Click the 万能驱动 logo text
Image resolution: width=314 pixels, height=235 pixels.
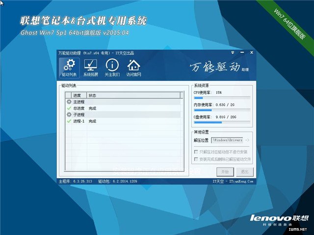click(x=215, y=67)
